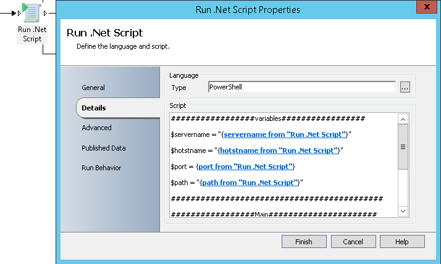Open the Advanced tab
The width and height of the screenshot is (441, 264).
(96, 128)
